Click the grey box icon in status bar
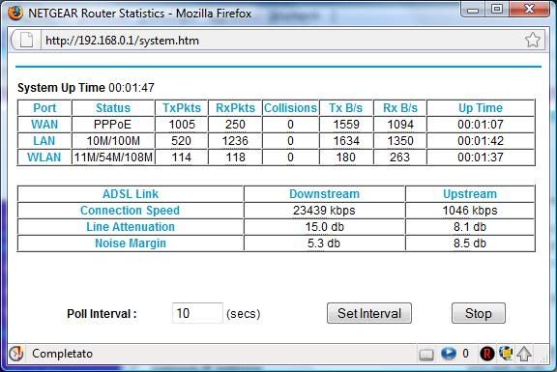Image resolution: width=557 pixels, height=372 pixels. pyautogui.click(x=425, y=354)
